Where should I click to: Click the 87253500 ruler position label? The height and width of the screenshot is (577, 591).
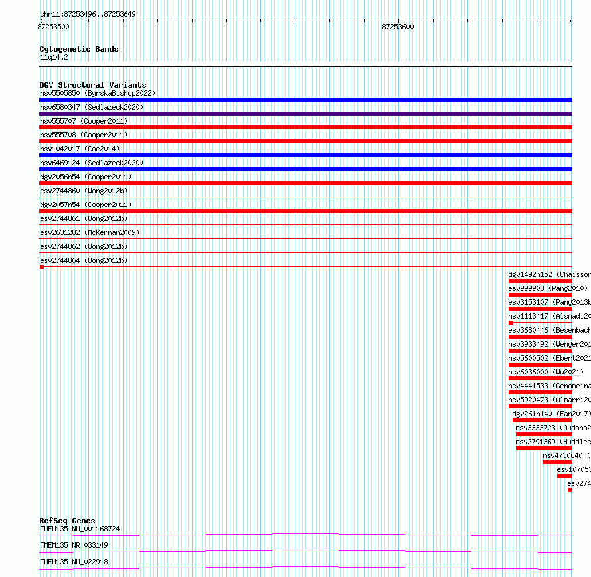click(54, 27)
